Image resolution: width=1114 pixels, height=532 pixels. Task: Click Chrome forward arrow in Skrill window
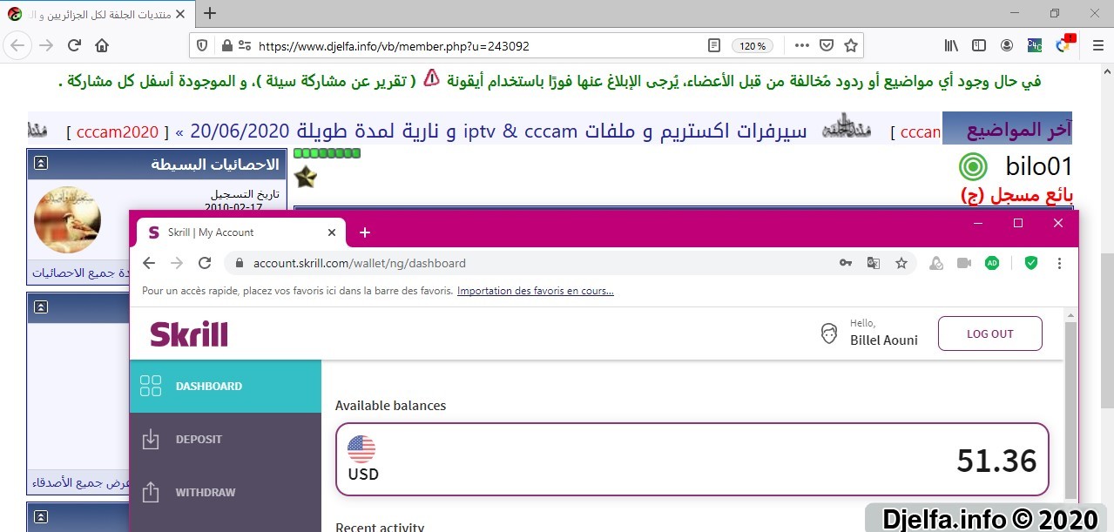(177, 263)
